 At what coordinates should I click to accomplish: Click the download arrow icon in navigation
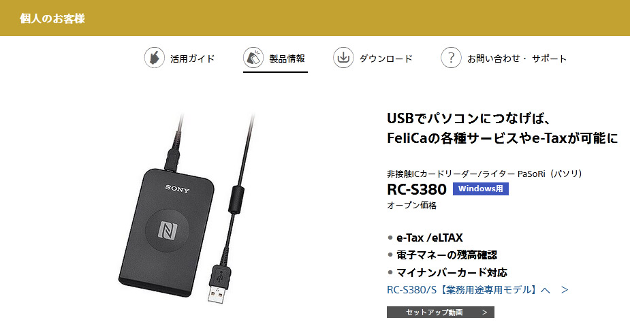click(x=343, y=58)
